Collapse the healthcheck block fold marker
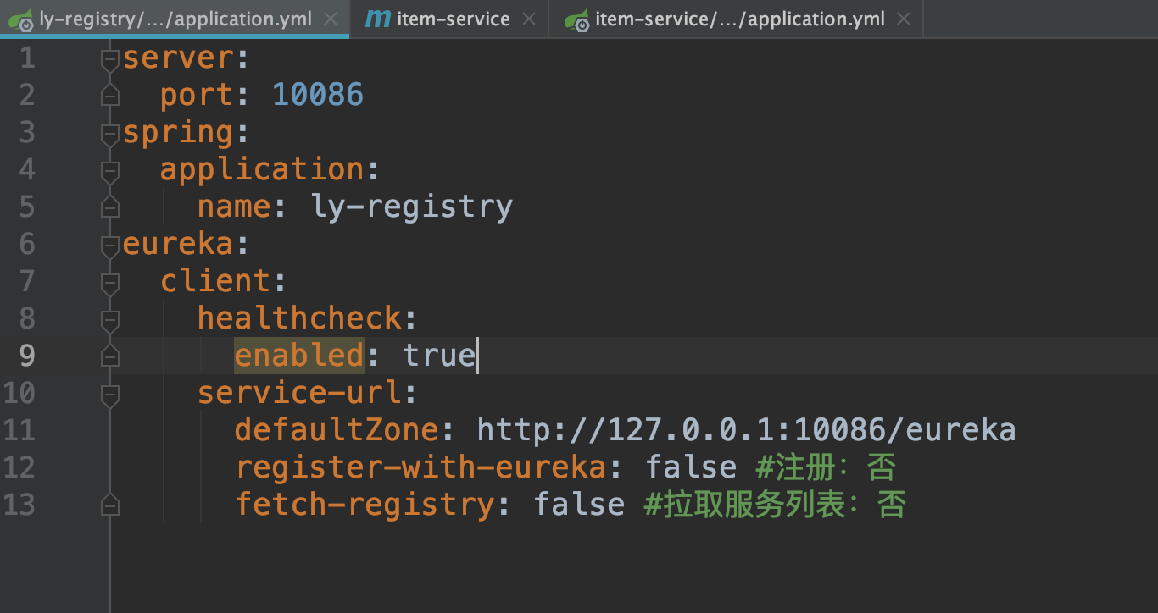Viewport: 1158px width, 613px height. tap(109, 318)
